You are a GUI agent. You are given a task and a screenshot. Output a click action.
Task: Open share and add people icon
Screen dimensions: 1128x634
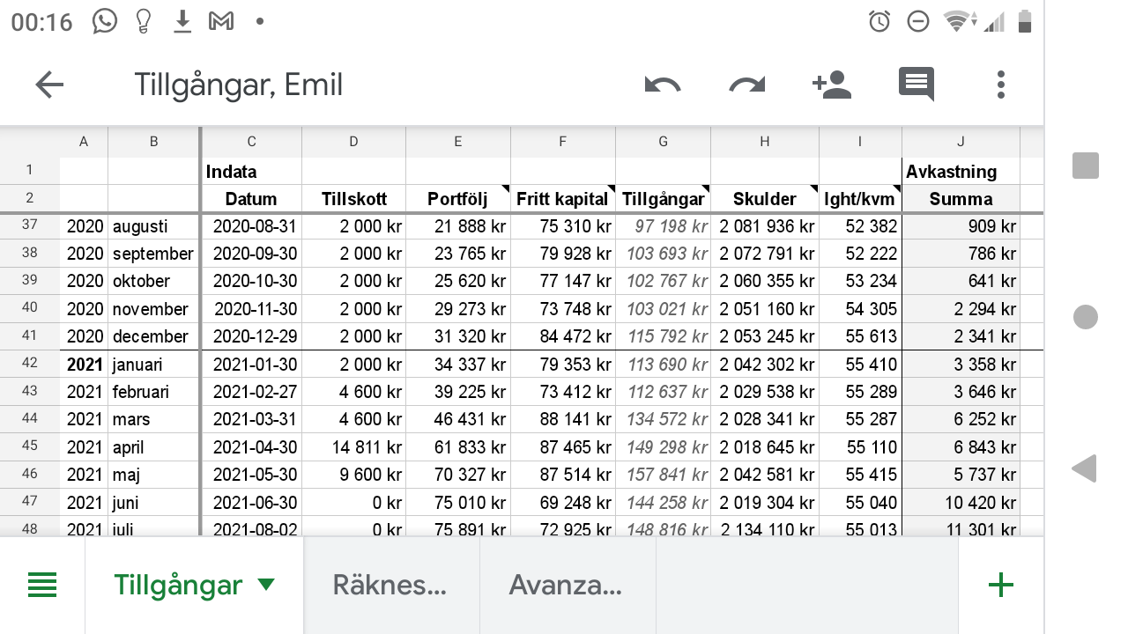(x=831, y=85)
